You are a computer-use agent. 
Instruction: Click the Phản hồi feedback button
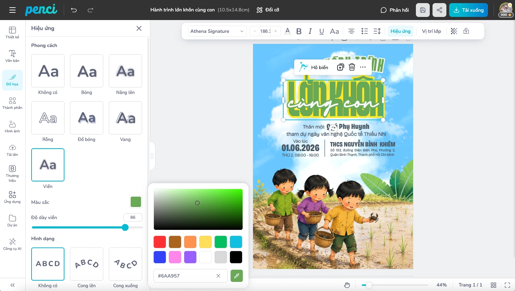click(x=395, y=10)
